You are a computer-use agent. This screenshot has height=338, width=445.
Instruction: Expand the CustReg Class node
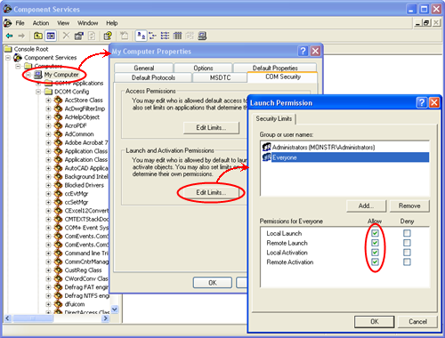coord(48,270)
